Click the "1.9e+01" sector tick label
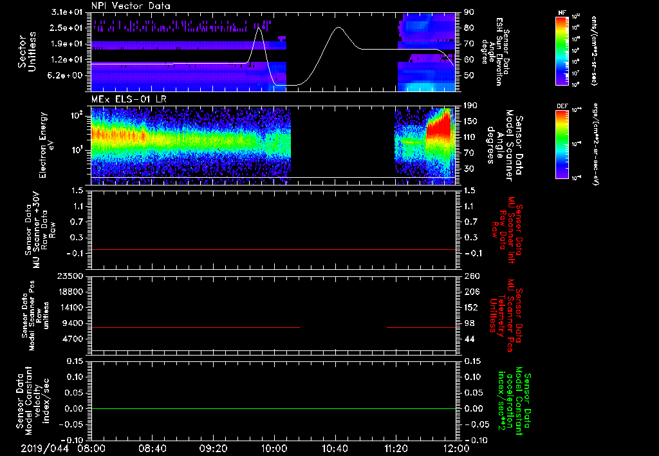659x456 pixels. click(x=66, y=44)
